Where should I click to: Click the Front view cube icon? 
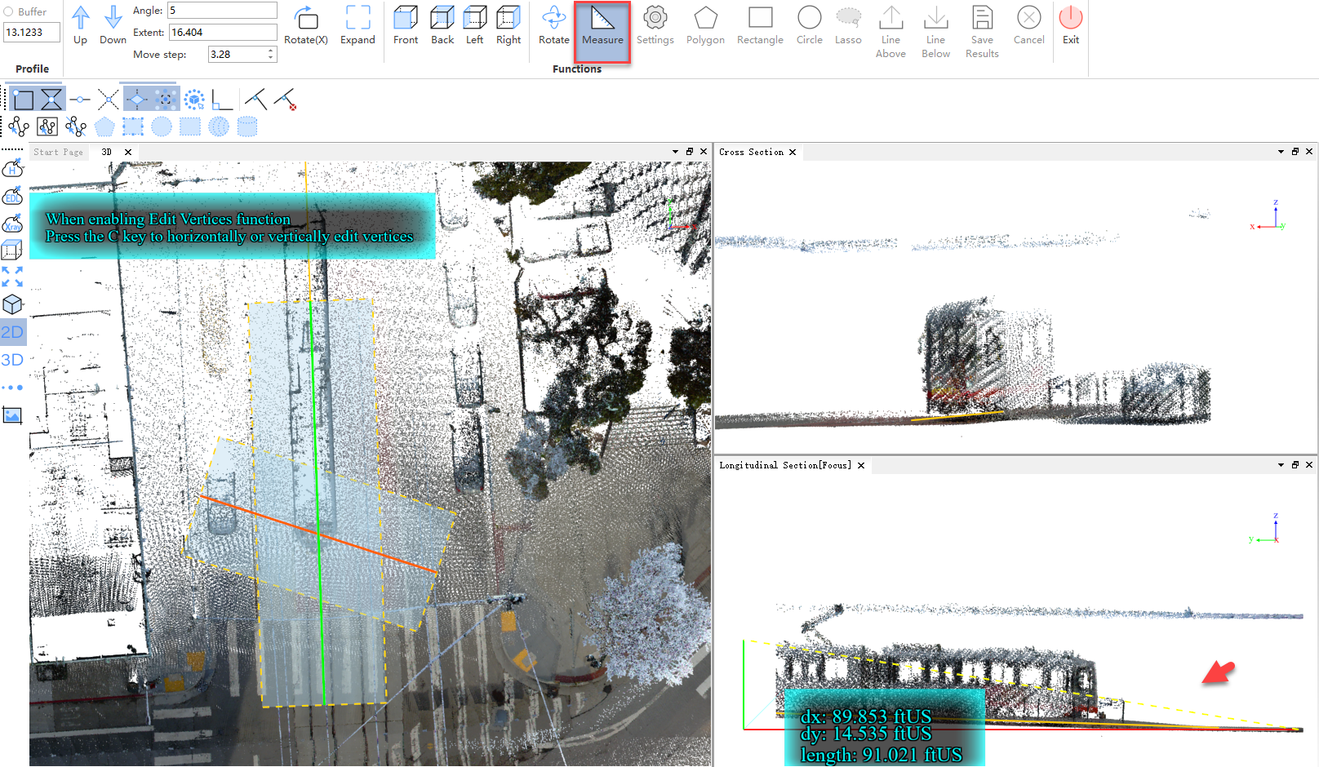[405, 25]
